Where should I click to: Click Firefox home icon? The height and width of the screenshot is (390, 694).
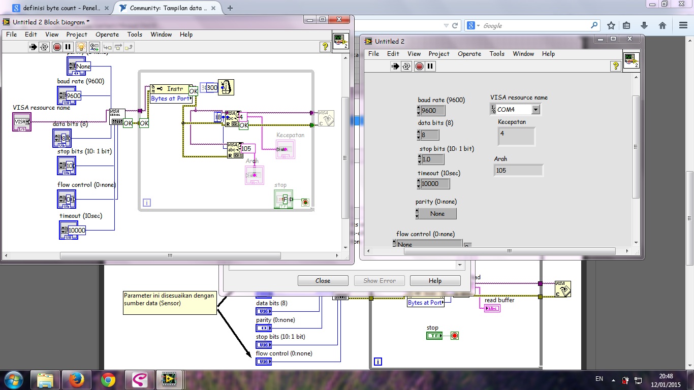tap(662, 25)
